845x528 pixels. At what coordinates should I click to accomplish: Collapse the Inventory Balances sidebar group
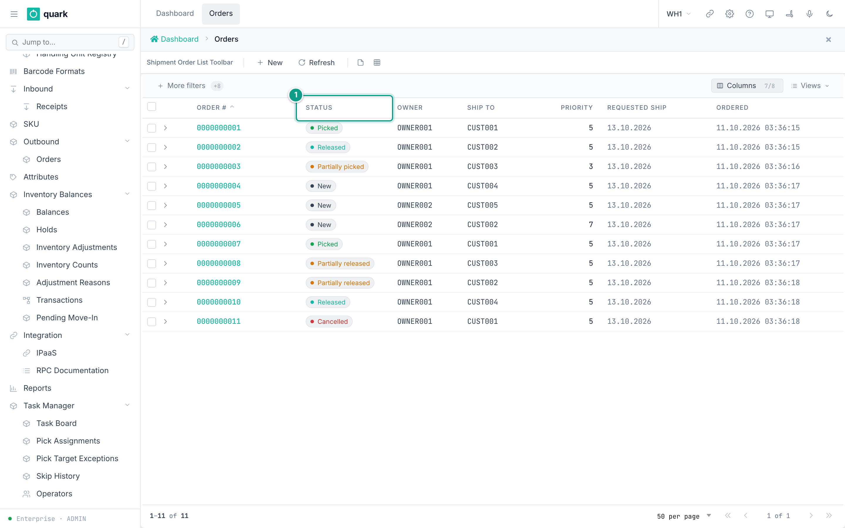127,194
